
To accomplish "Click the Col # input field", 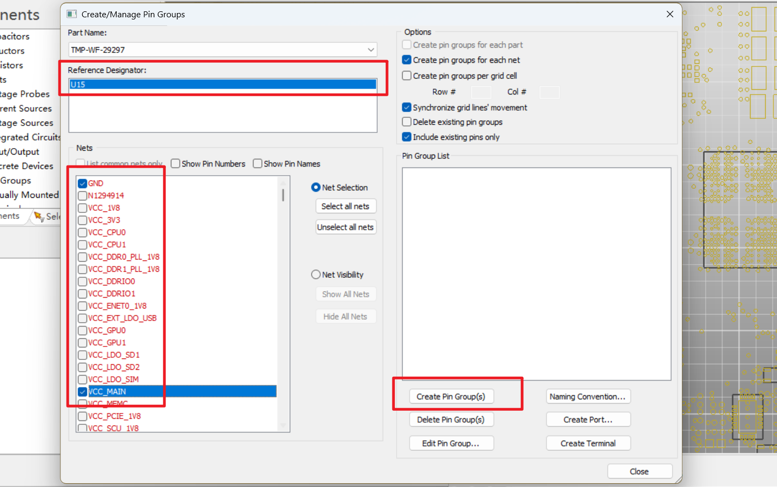I will 550,92.
